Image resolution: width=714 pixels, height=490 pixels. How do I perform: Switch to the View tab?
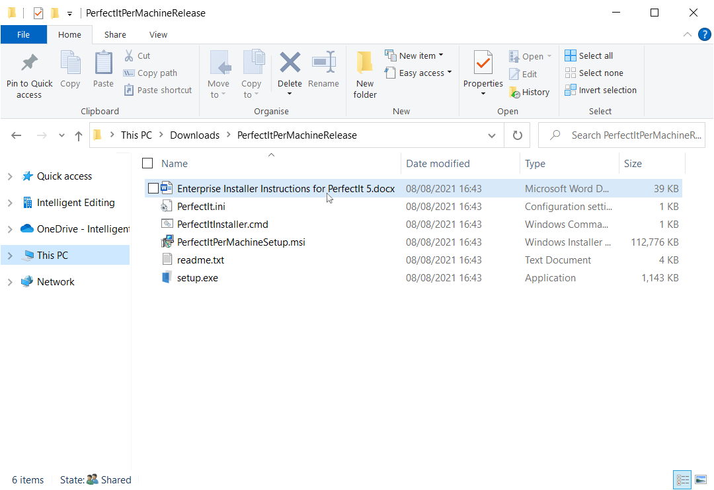pyautogui.click(x=158, y=34)
